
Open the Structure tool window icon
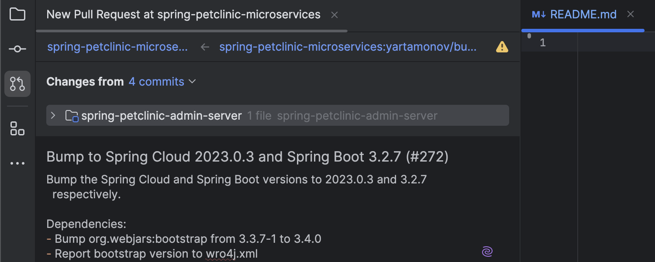17,128
